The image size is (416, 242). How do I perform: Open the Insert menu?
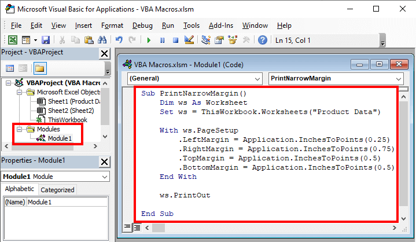[x=83, y=25]
